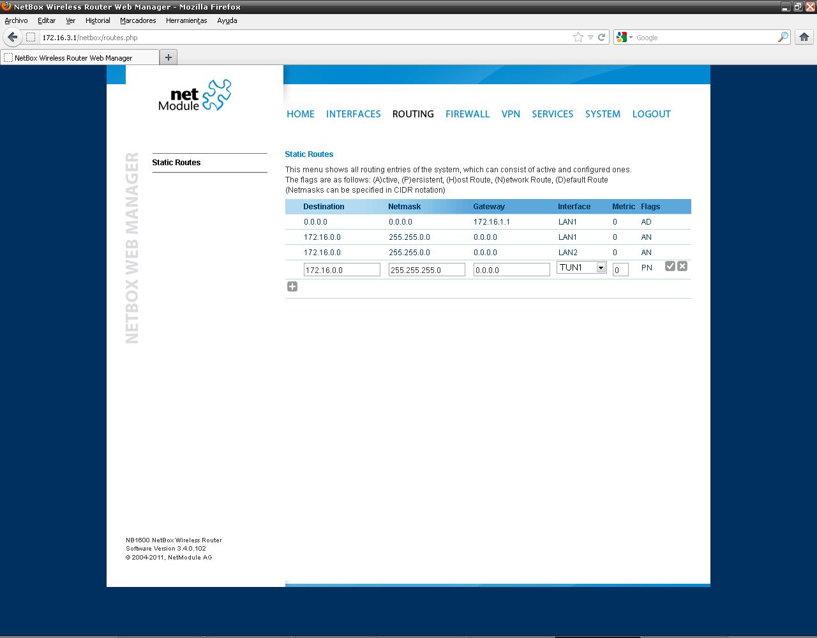Click the Software Version 3.4.0.102 text
The width and height of the screenshot is (817, 638).
pyautogui.click(x=166, y=549)
